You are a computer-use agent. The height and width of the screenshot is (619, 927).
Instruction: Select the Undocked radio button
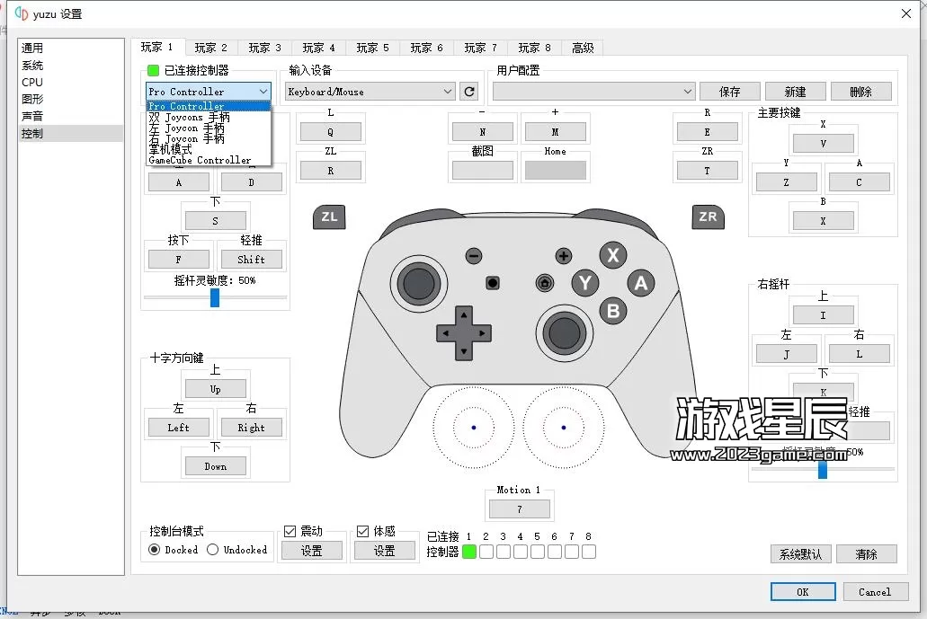point(213,549)
